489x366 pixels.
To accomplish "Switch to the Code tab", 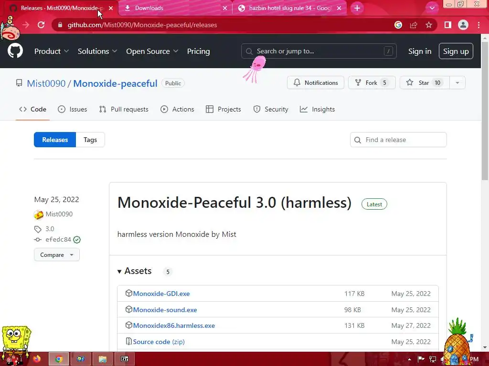I will tap(33, 109).
